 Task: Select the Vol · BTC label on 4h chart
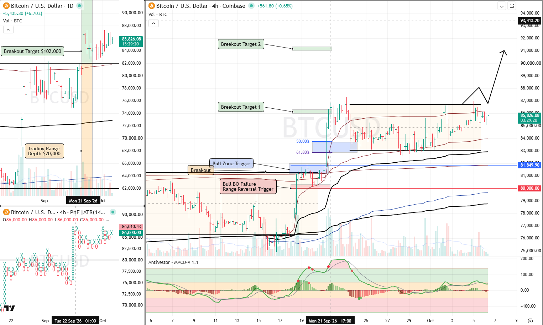(x=158, y=15)
